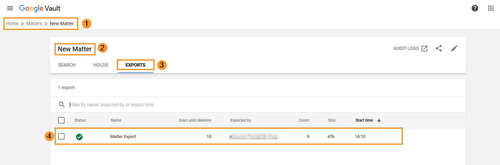
Task: Tick the select-all exports checkbox
Action: [x=61, y=120]
